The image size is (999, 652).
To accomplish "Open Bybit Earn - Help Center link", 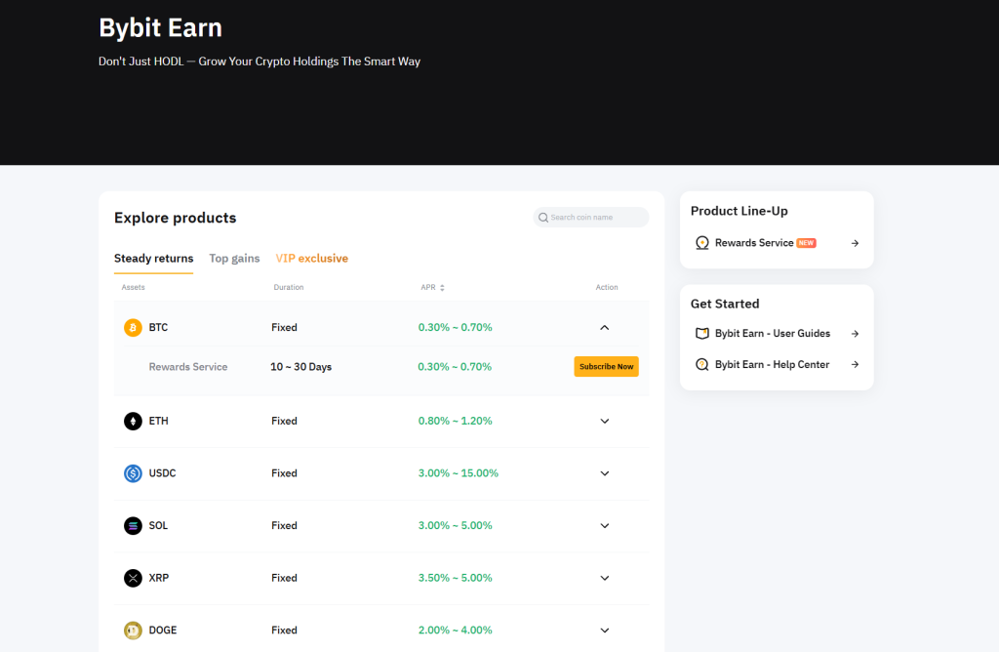I will (x=776, y=365).
